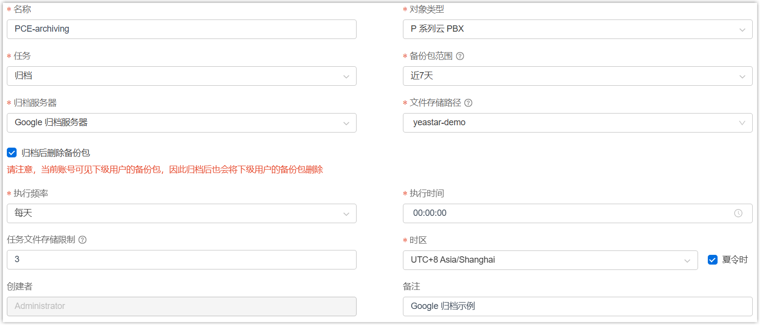Click the disabled 创建者 Administrator field

pos(181,306)
